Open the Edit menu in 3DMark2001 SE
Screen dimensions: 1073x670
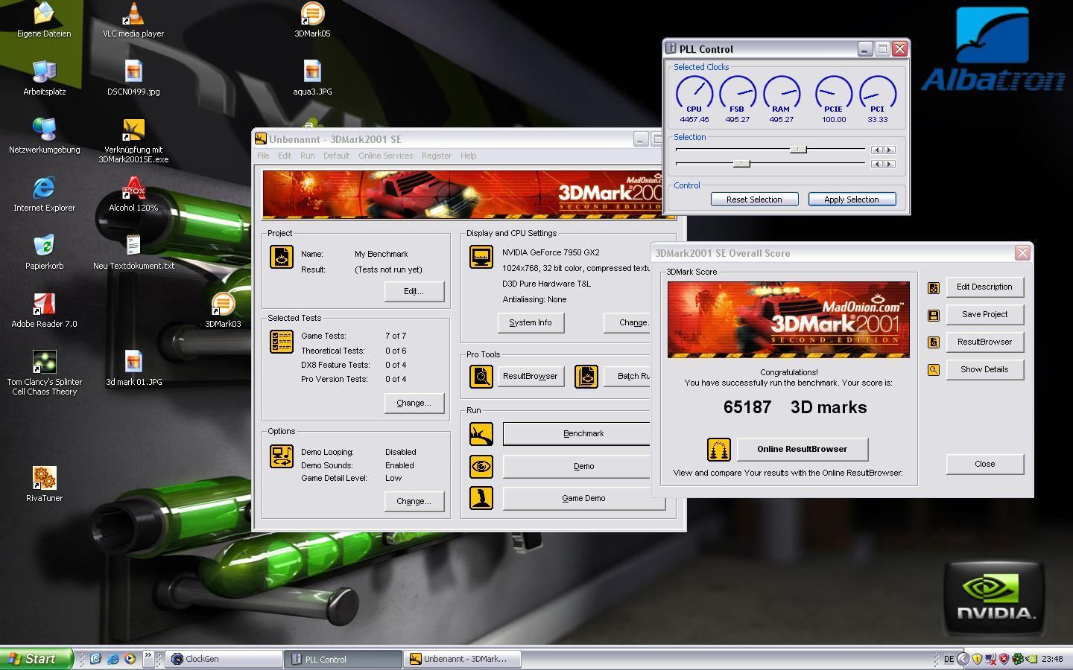tap(285, 156)
